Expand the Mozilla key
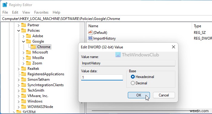Viewport: 212px width, 114px height. (x=23, y=58)
